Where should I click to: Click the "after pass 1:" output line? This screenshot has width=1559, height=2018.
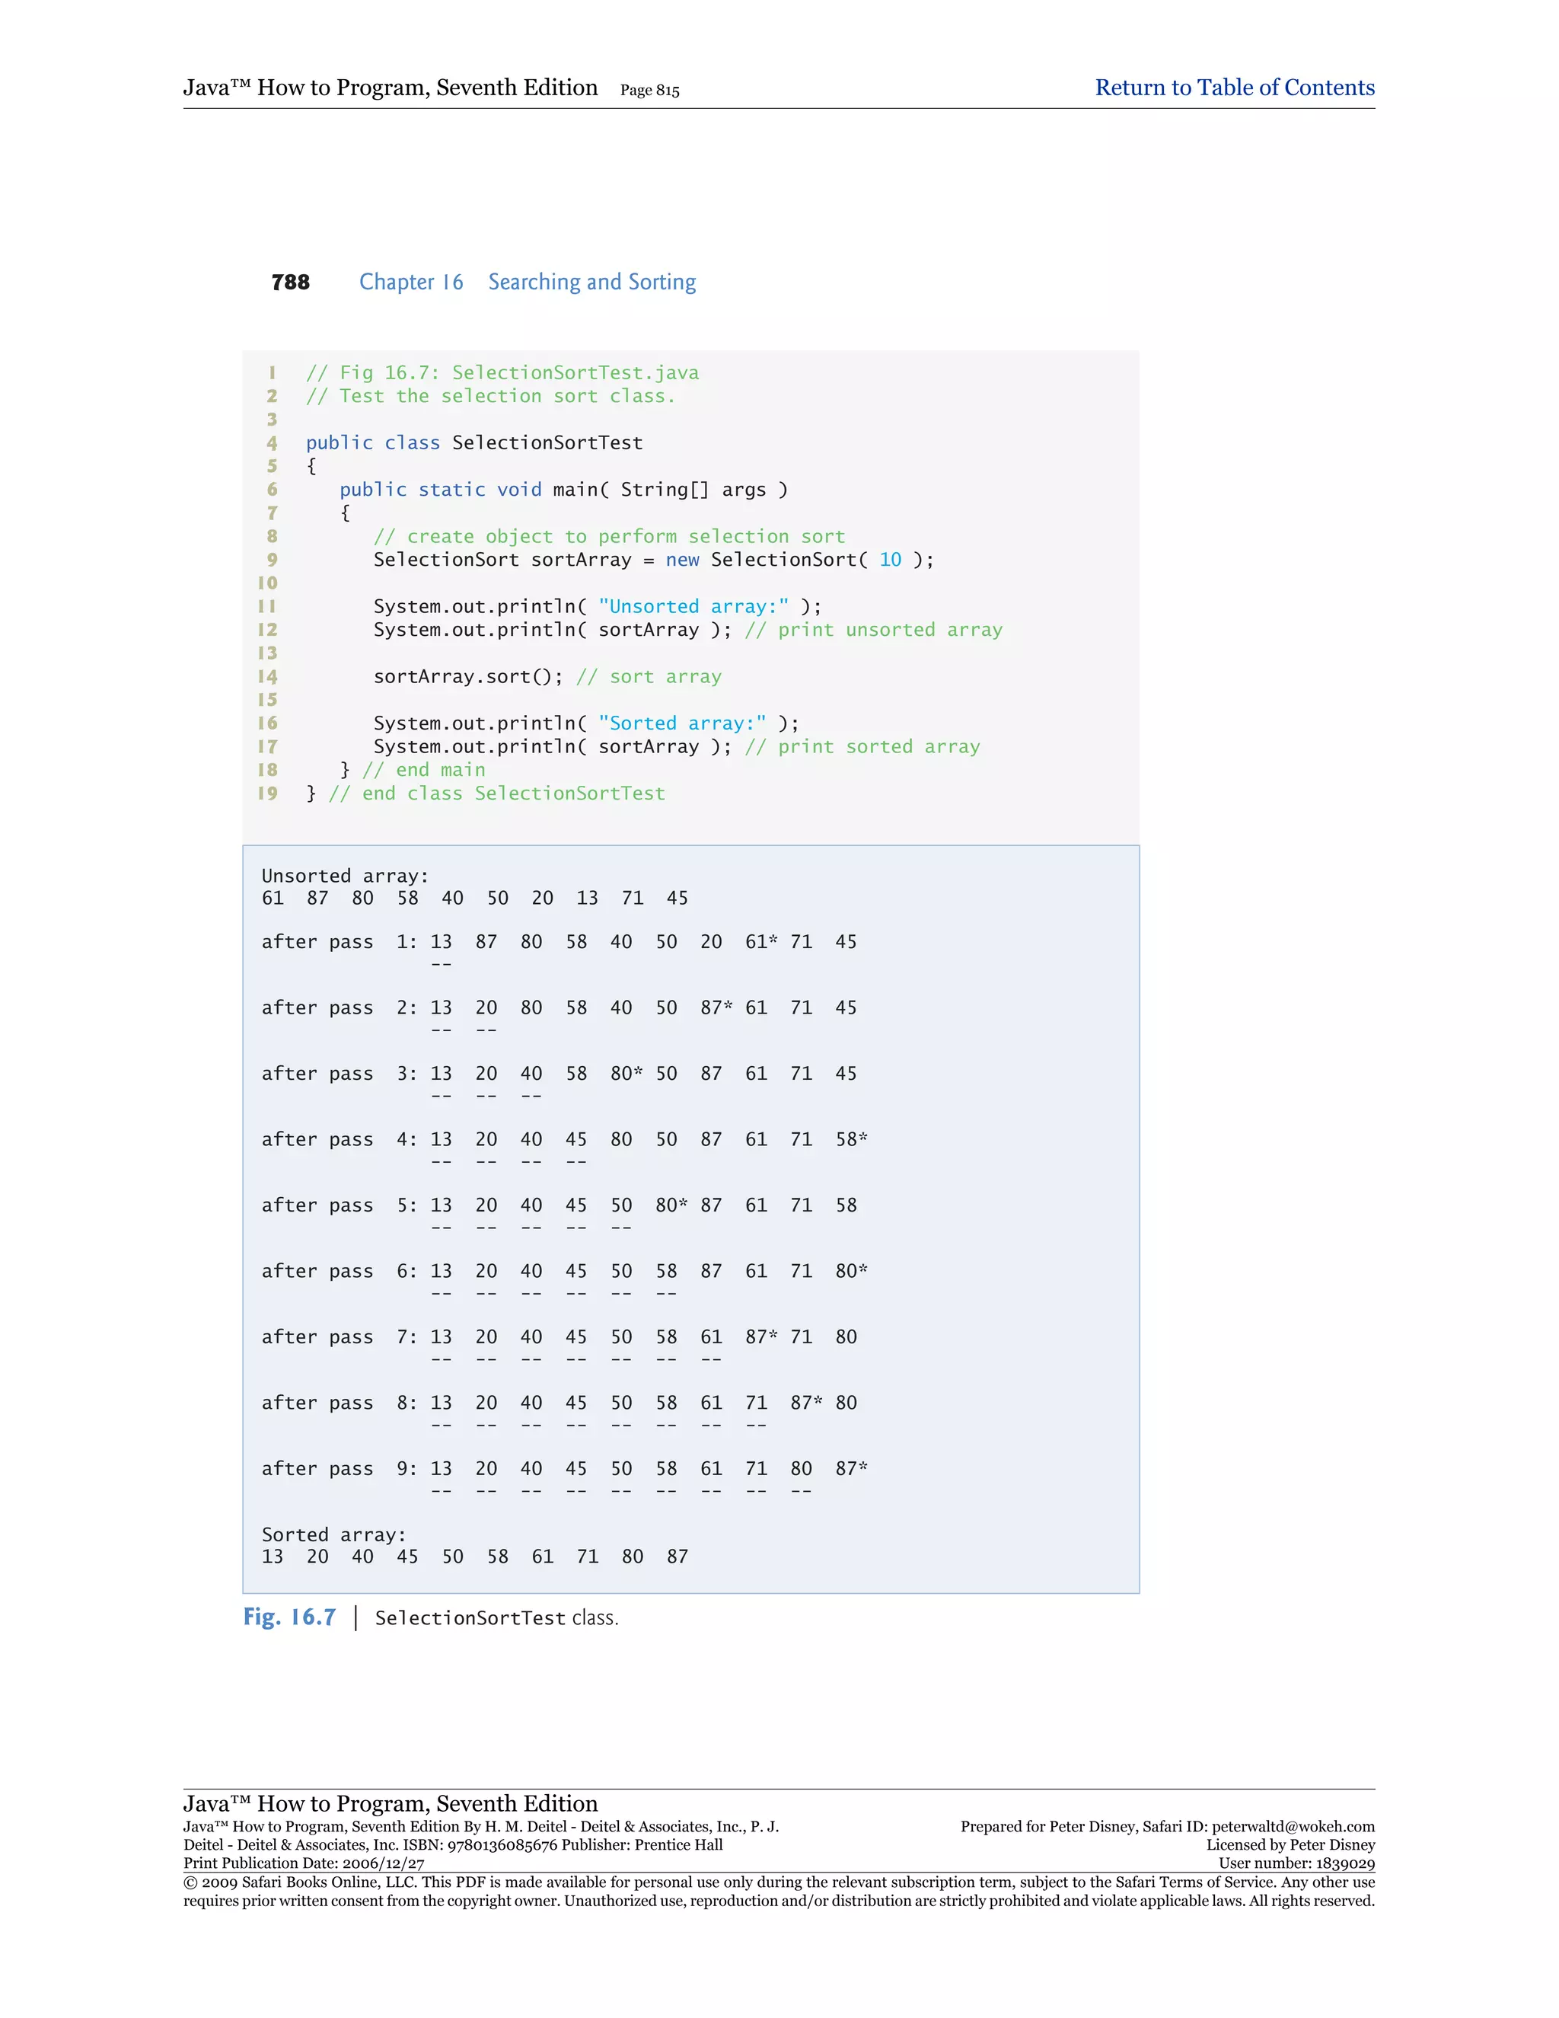tap(339, 941)
